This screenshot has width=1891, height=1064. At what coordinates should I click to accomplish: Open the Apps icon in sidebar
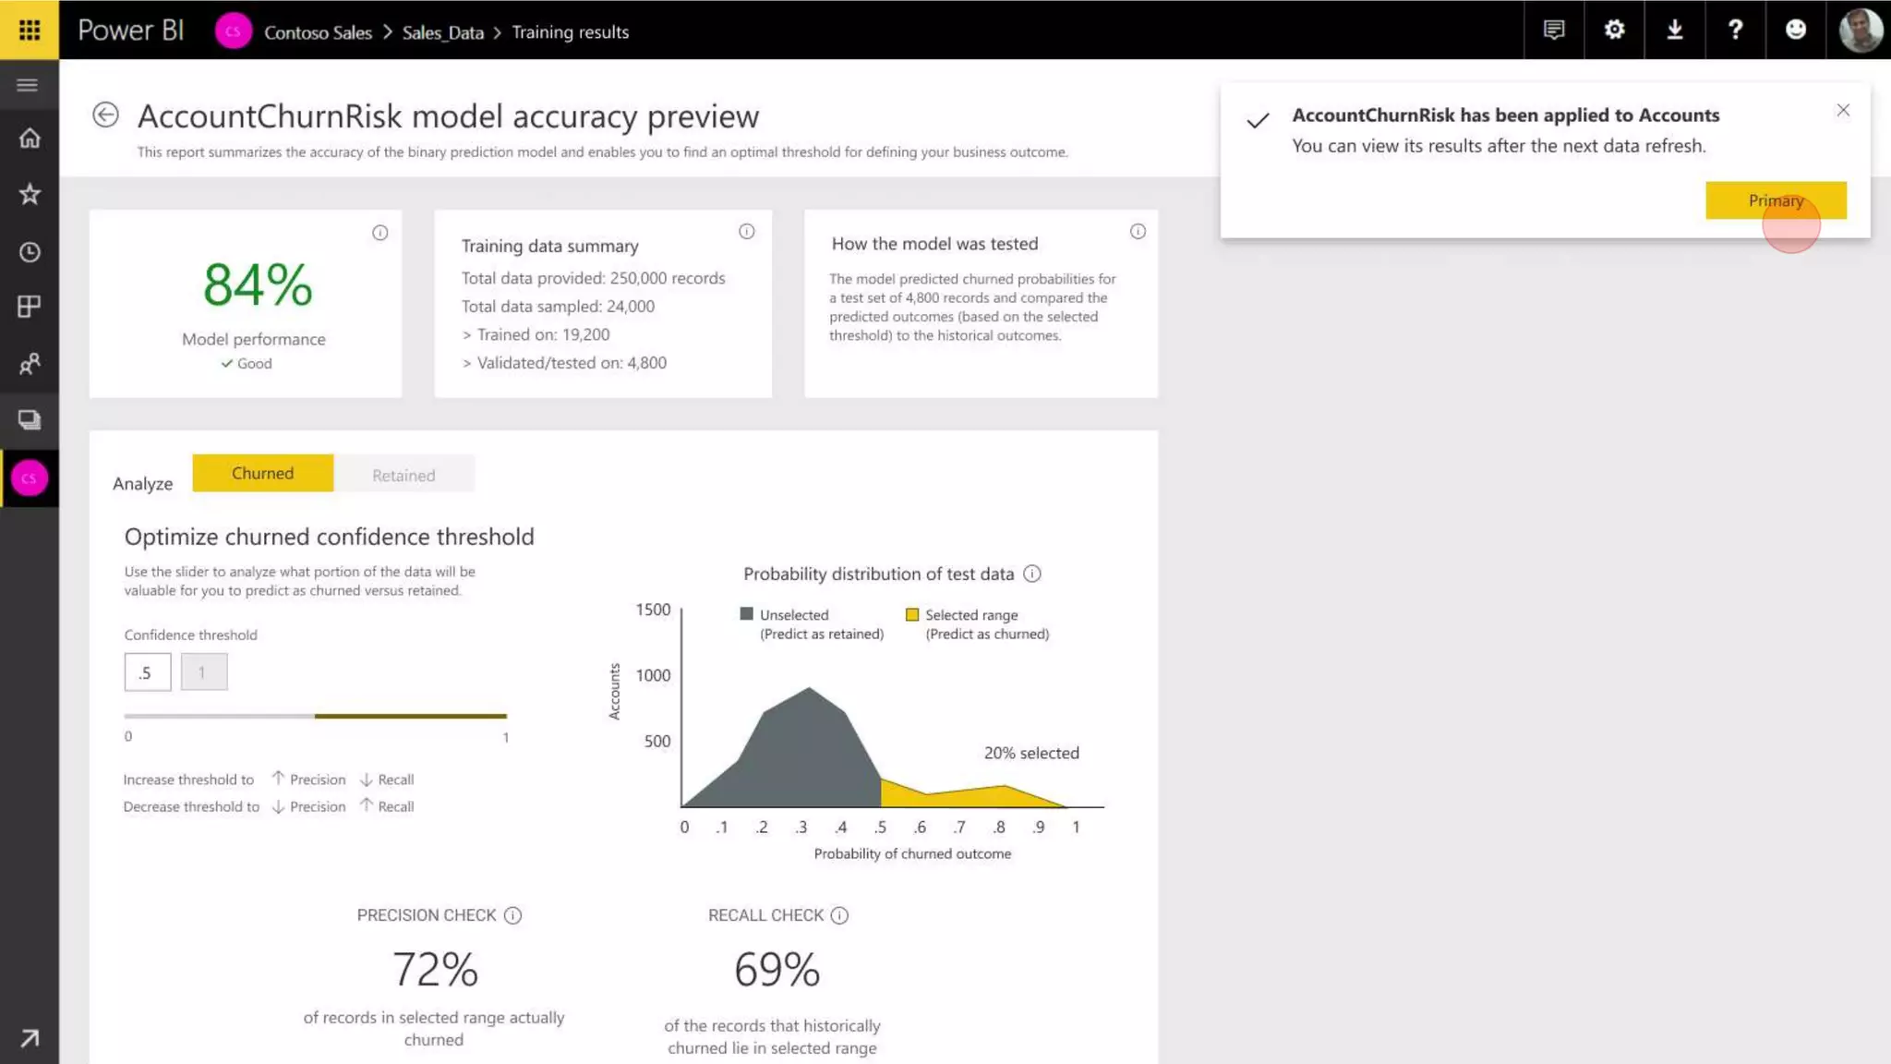point(30,307)
